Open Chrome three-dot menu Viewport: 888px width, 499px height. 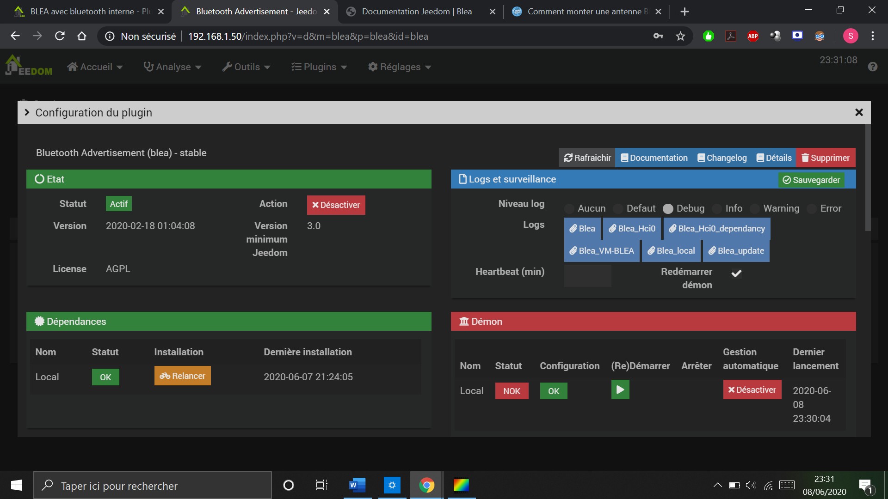point(872,36)
